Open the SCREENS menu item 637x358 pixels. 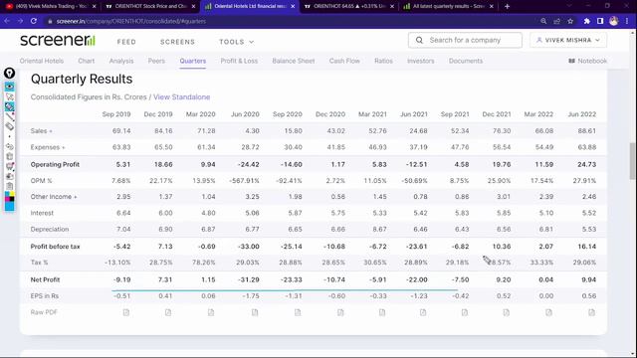(x=177, y=42)
